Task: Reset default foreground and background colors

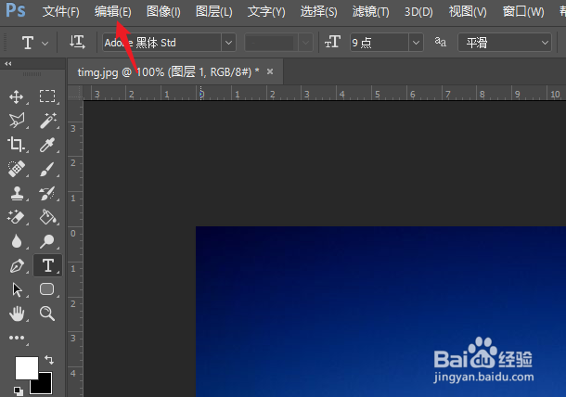Action: (18, 391)
